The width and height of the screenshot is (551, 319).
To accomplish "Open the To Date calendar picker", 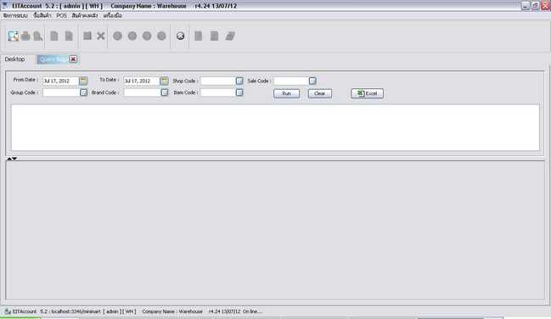I will point(164,81).
